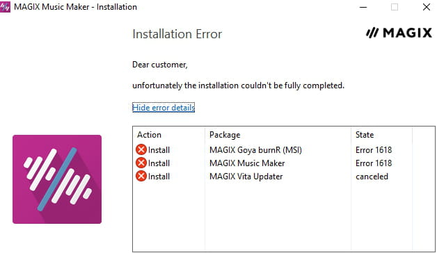The height and width of the screenshot is (253, 437).
Task: Close the installation window
Action: pos(427,7)
